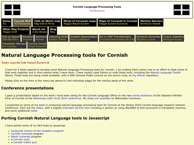Open Javascript version of the mutation program
The image size is (194, 145).
click(x=37, y=131)
